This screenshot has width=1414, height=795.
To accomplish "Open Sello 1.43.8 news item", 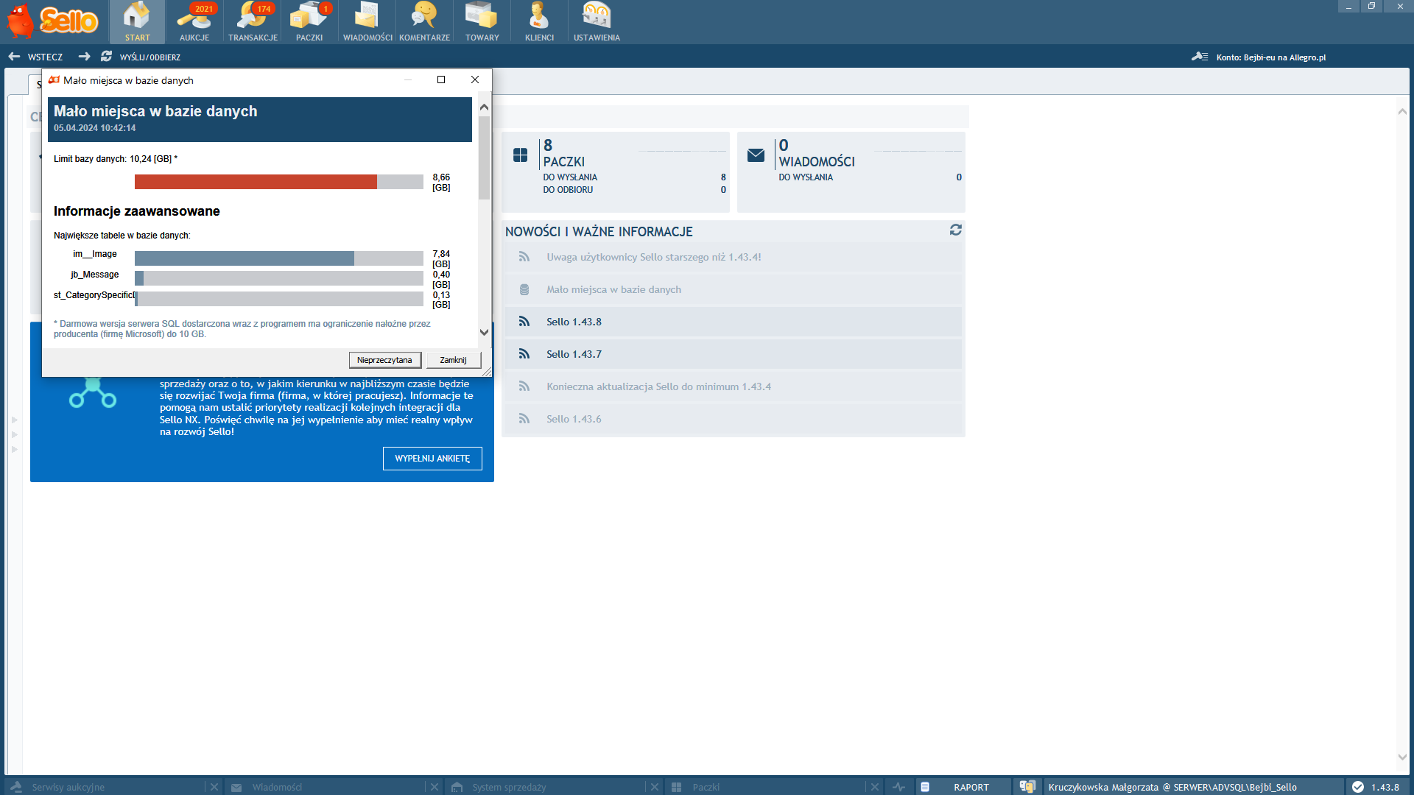I will [574, 322].
